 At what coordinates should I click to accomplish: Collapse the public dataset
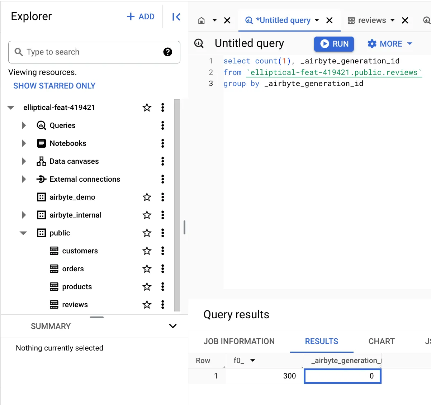pos(24,233)
